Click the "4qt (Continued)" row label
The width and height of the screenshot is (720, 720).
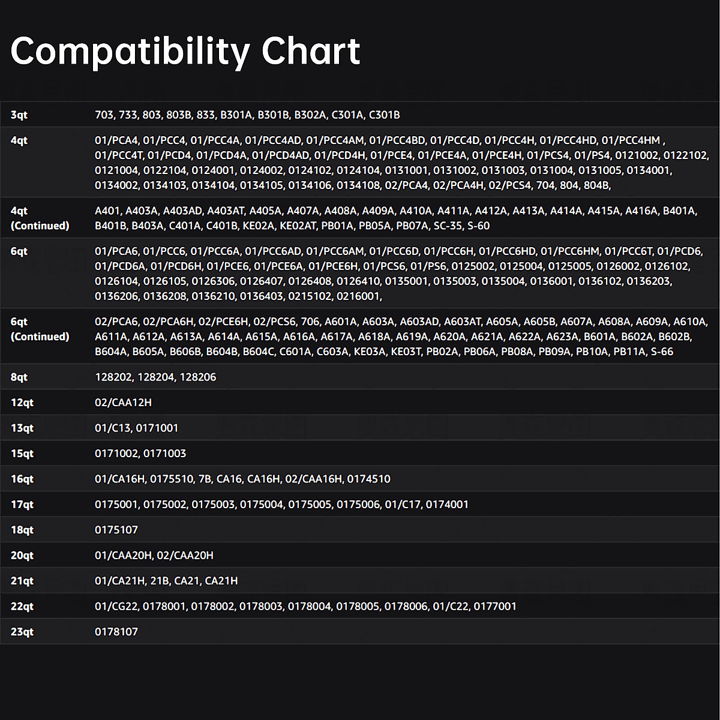(x=40, y=218)
